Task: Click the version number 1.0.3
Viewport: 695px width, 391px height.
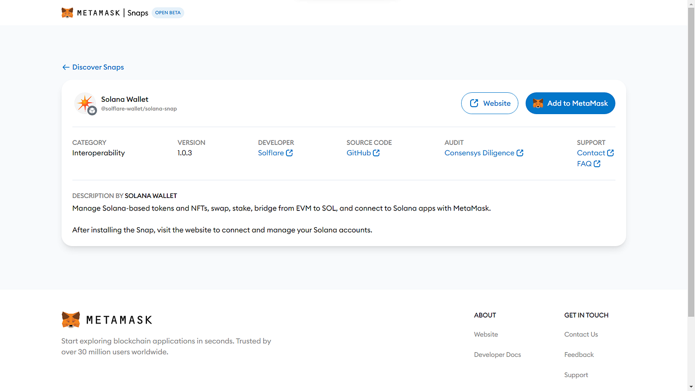Action: 185,153
